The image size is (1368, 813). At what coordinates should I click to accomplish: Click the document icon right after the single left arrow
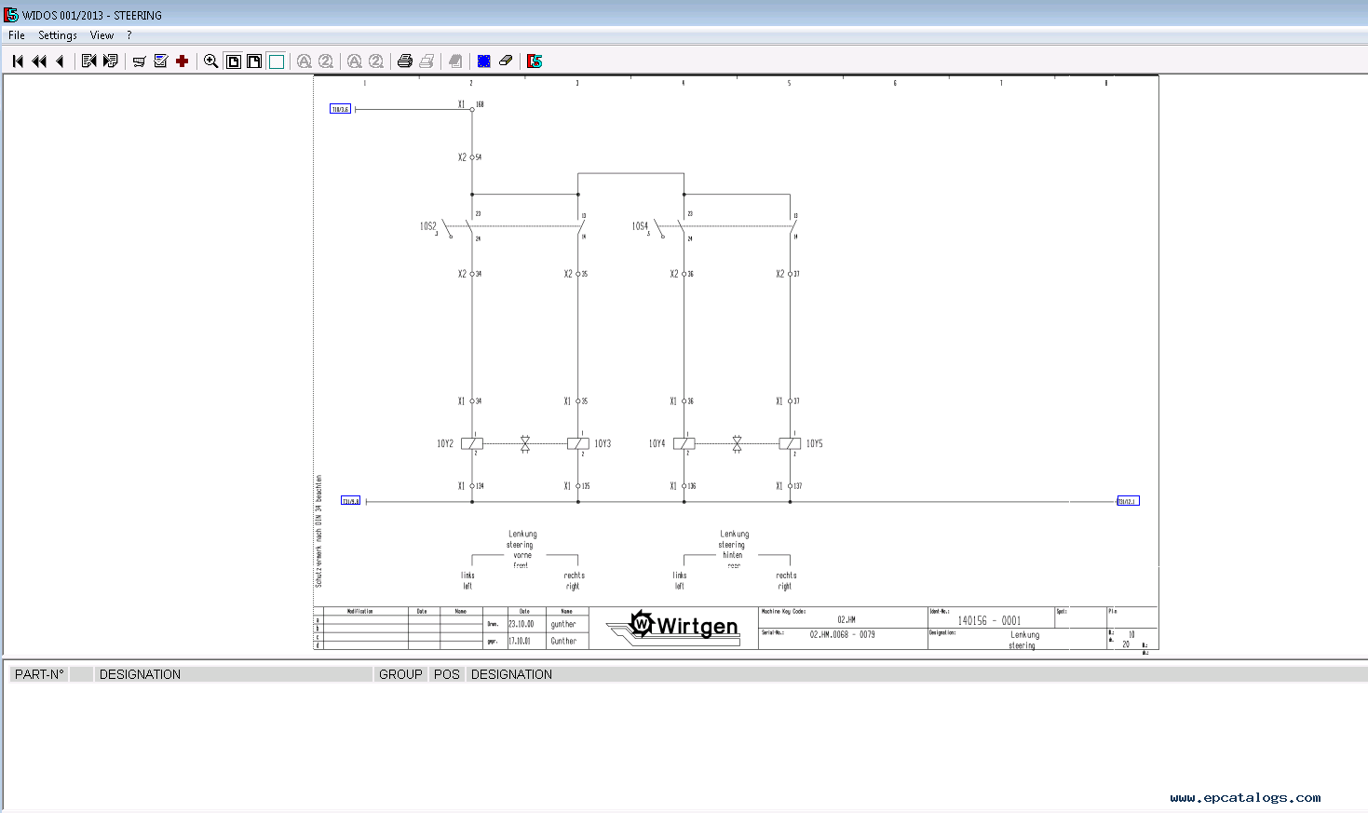[x=89, y=61]
